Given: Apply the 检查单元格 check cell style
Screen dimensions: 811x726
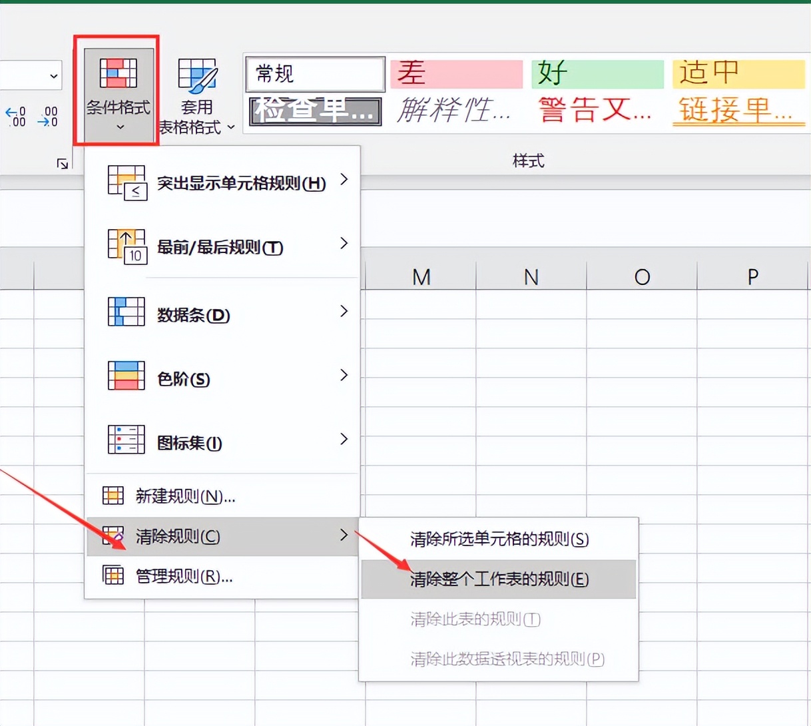Looking at the screenshot, I should (x=316, y=111).
